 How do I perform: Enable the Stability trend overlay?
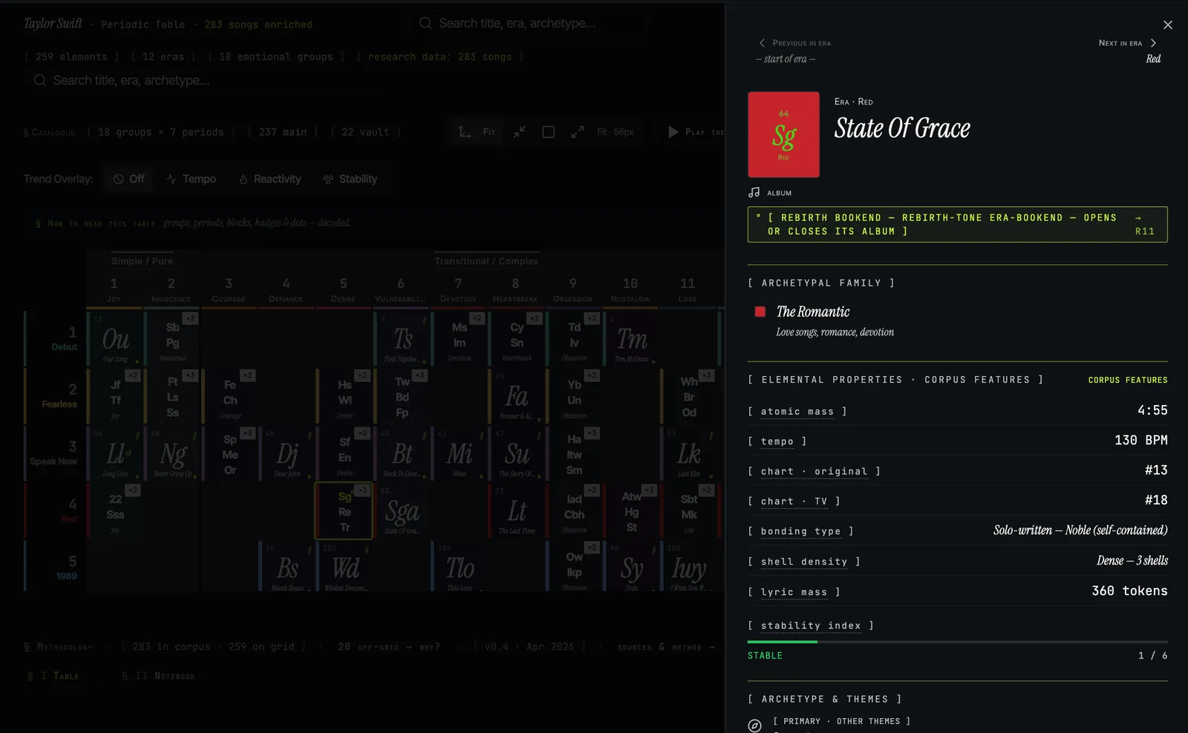click(x=350, y=179)
